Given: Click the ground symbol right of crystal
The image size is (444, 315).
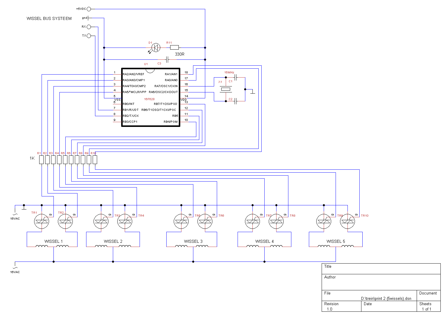Looking at the screenshot, I should point(253,92).
